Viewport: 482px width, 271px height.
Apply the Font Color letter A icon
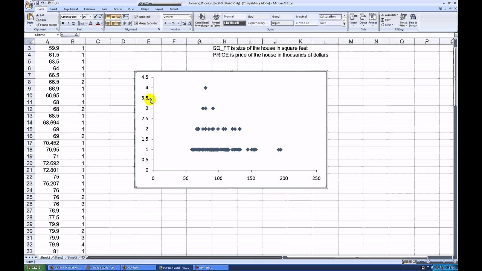[98, 23]
